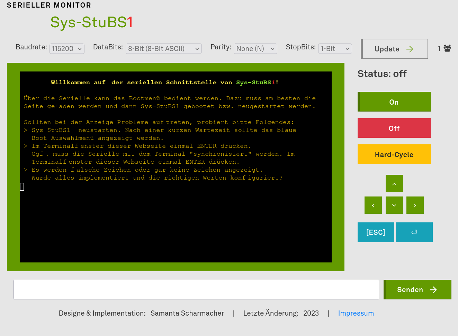
Task: Send Enter key via return icon button
Action: 414,232
